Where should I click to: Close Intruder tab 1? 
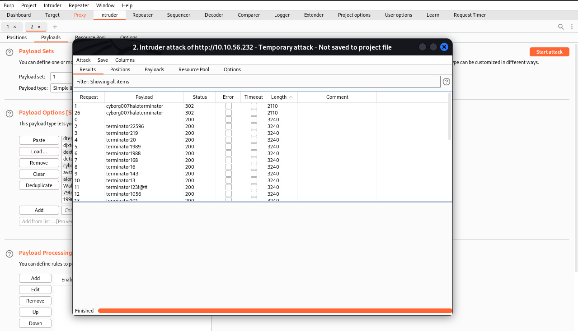point(14,27)
